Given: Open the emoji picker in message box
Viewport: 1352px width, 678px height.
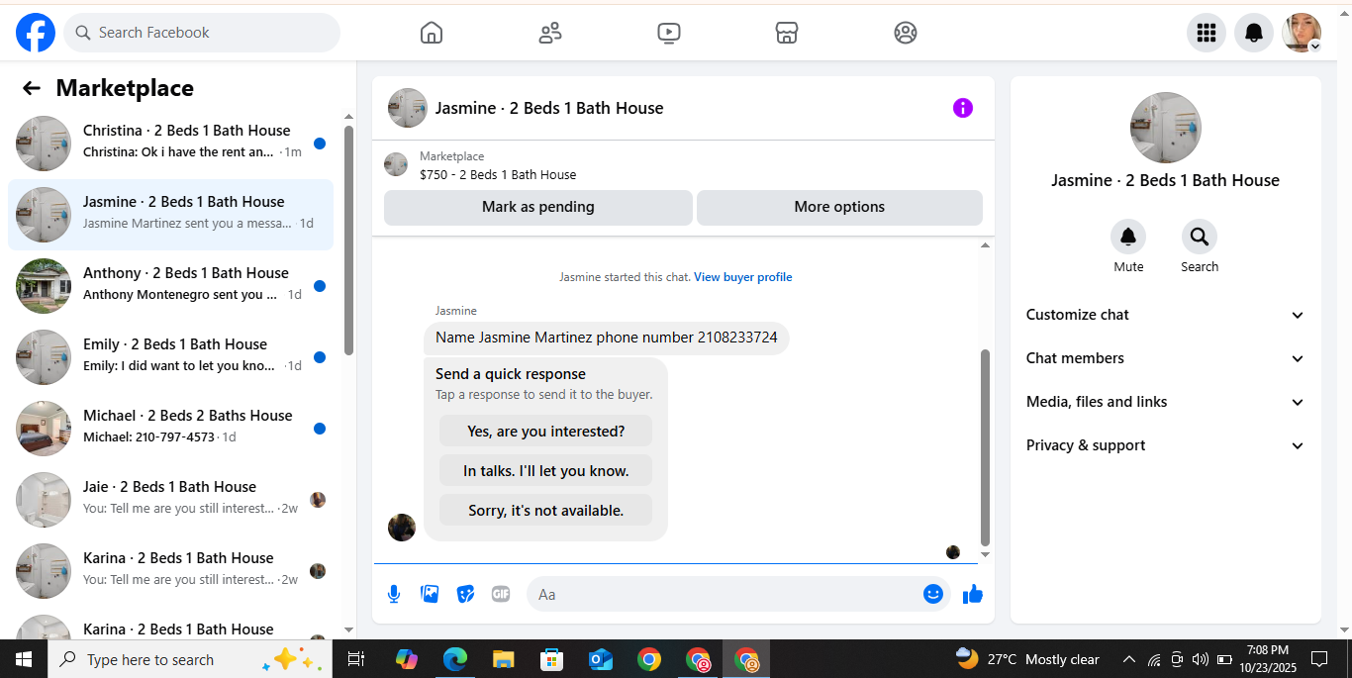Looking at the screenshot, I should click(932, 594).
